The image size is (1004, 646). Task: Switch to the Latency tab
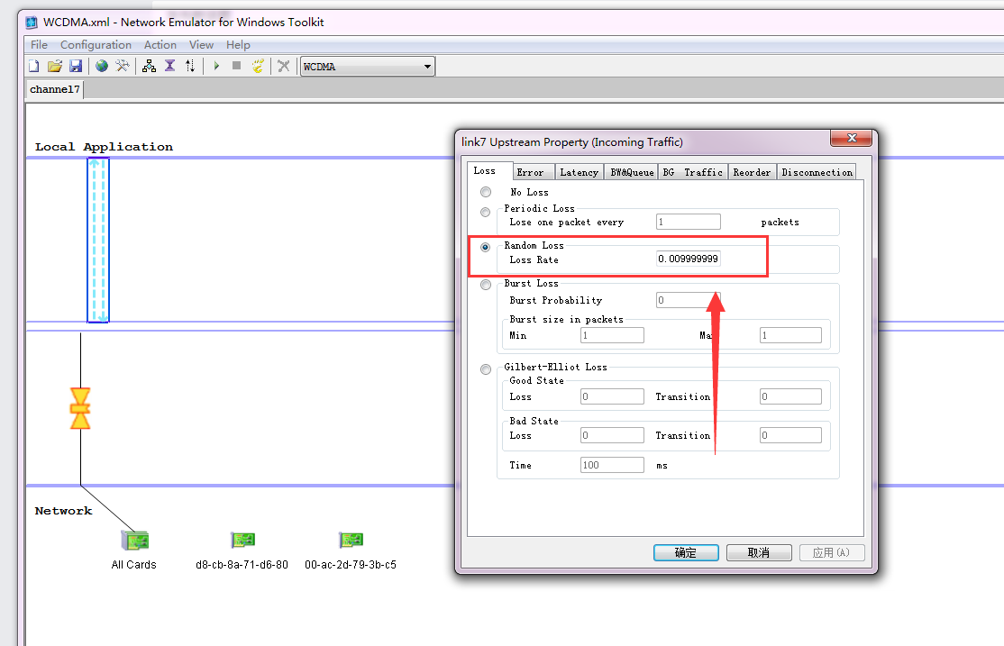[579, 172]
